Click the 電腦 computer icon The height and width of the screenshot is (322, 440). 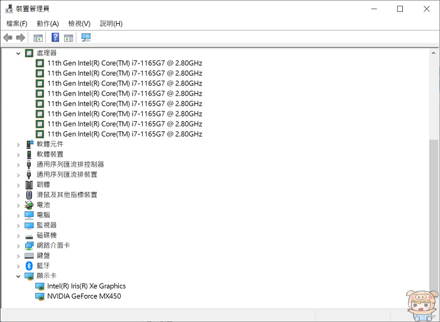coord(29,215)
